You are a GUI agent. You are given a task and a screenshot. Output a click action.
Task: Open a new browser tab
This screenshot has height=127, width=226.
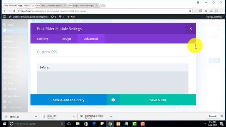click(103, 6)
